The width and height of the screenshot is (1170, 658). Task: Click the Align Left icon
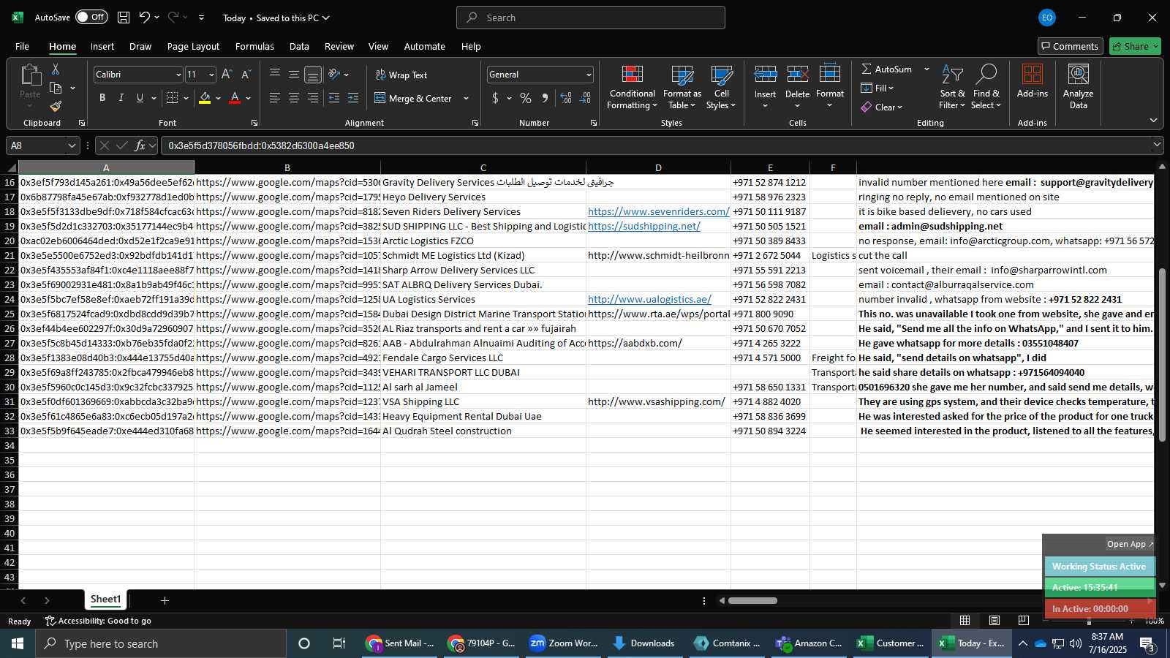[275, 98]
